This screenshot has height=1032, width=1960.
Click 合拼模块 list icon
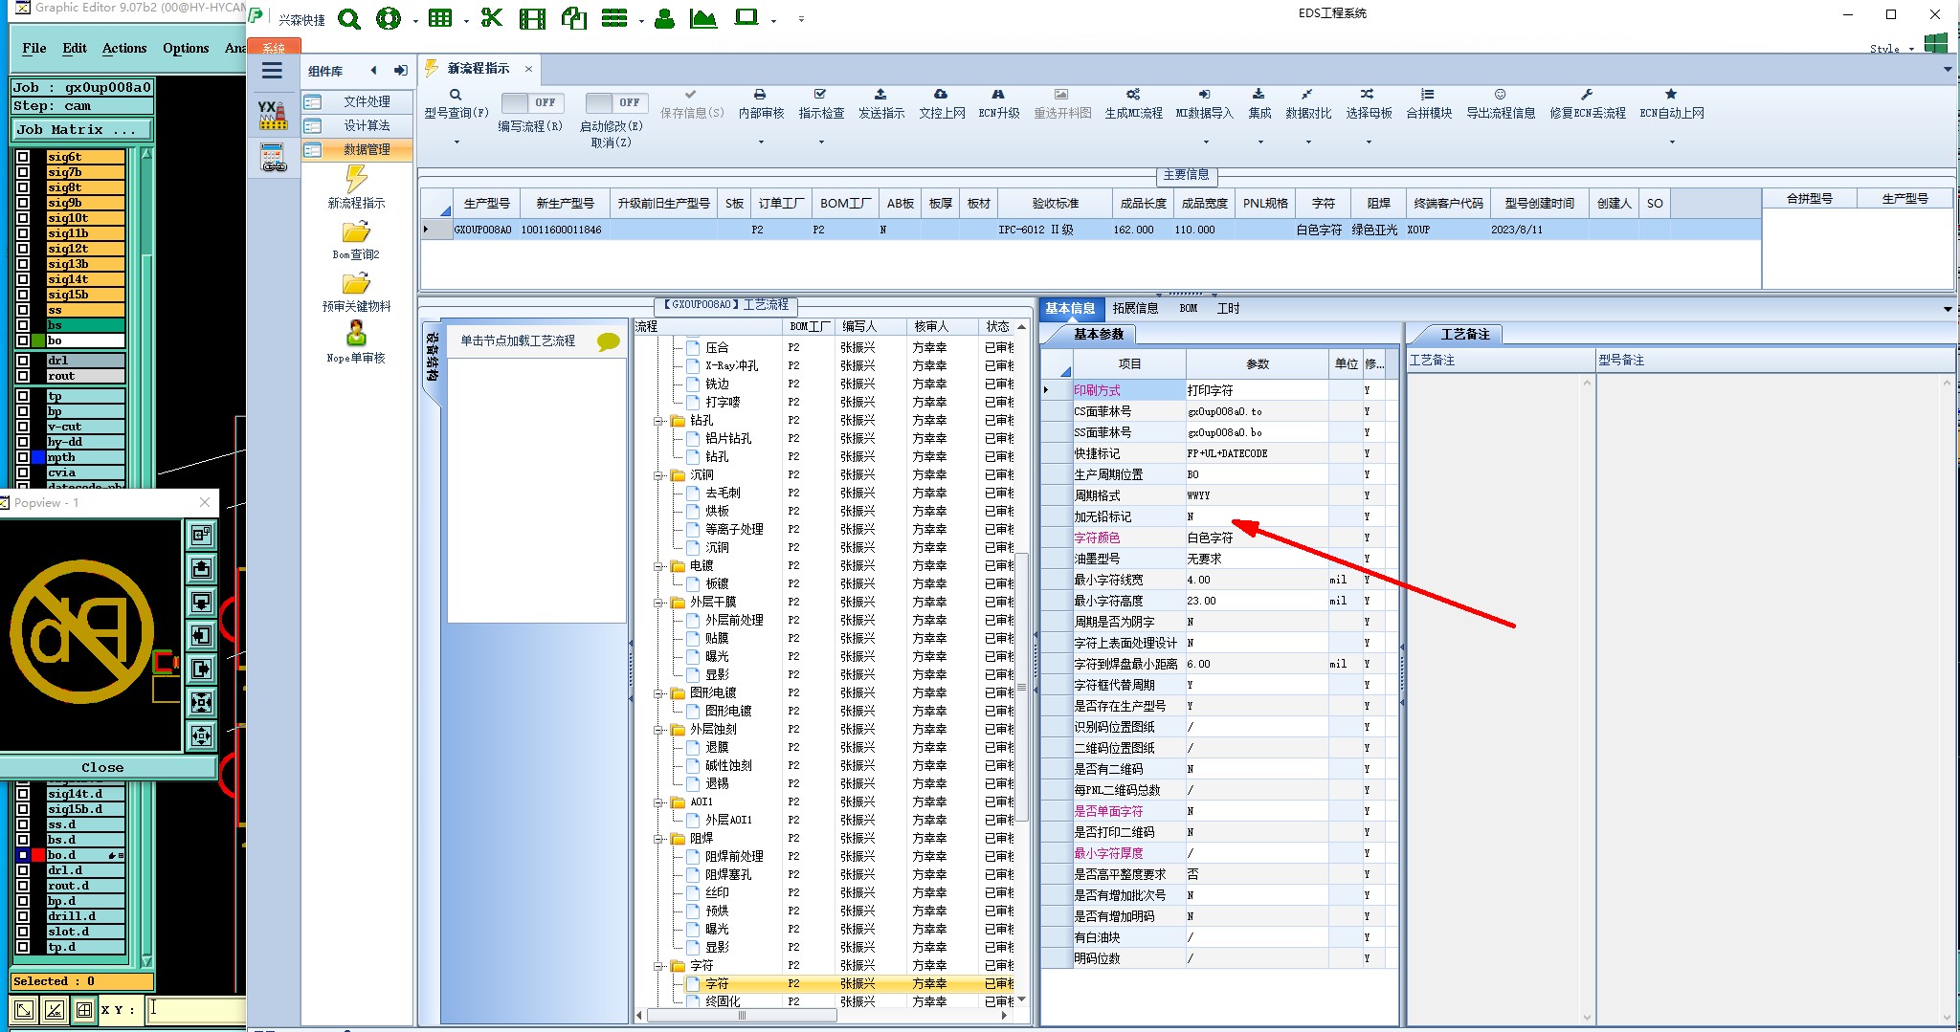coord(1428,95)
